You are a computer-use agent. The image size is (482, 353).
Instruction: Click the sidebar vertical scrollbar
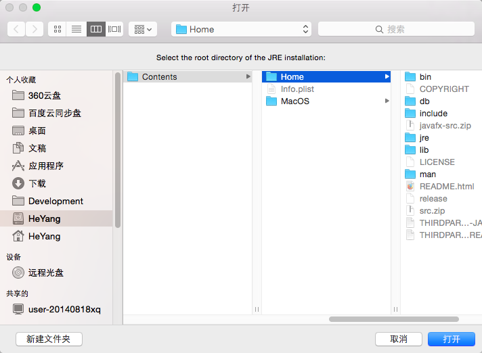(117, 150)
